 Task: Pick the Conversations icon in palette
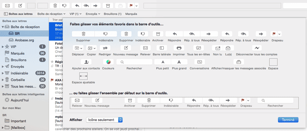click(x=200, y=62)
